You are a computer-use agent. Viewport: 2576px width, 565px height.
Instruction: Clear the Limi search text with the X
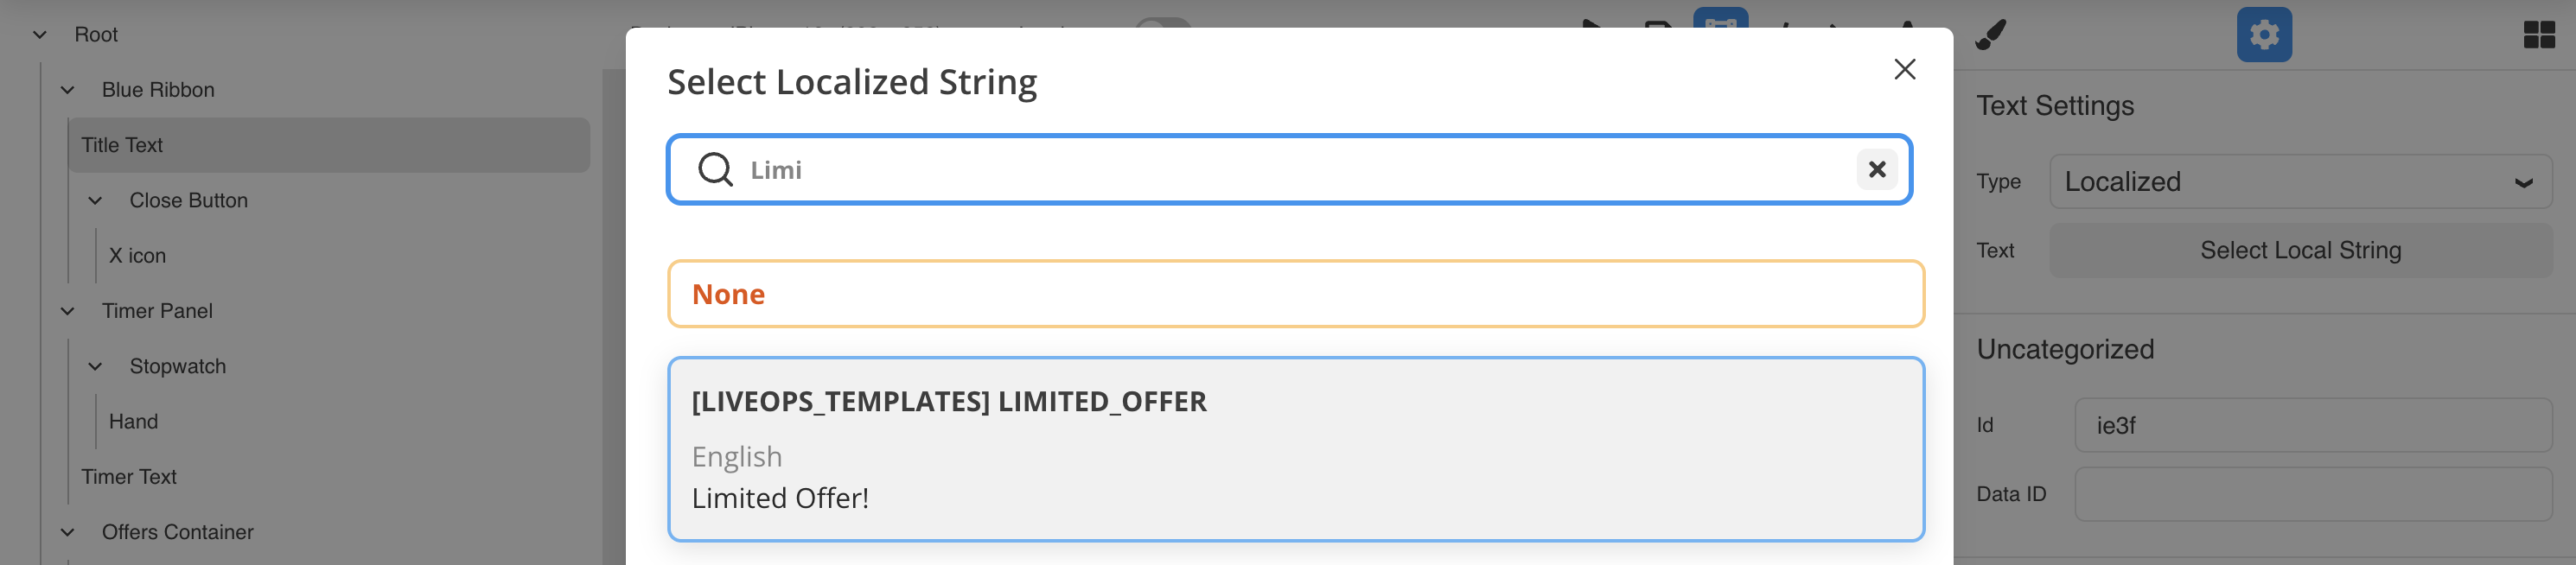1877,169
